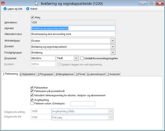Click the blue checkmark Lagre og lukk icon
The height and width of the screenshot is (131, 165).
point(5,9)
